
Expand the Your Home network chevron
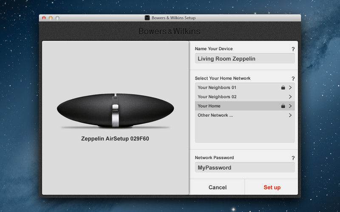(x=290, y=106)
